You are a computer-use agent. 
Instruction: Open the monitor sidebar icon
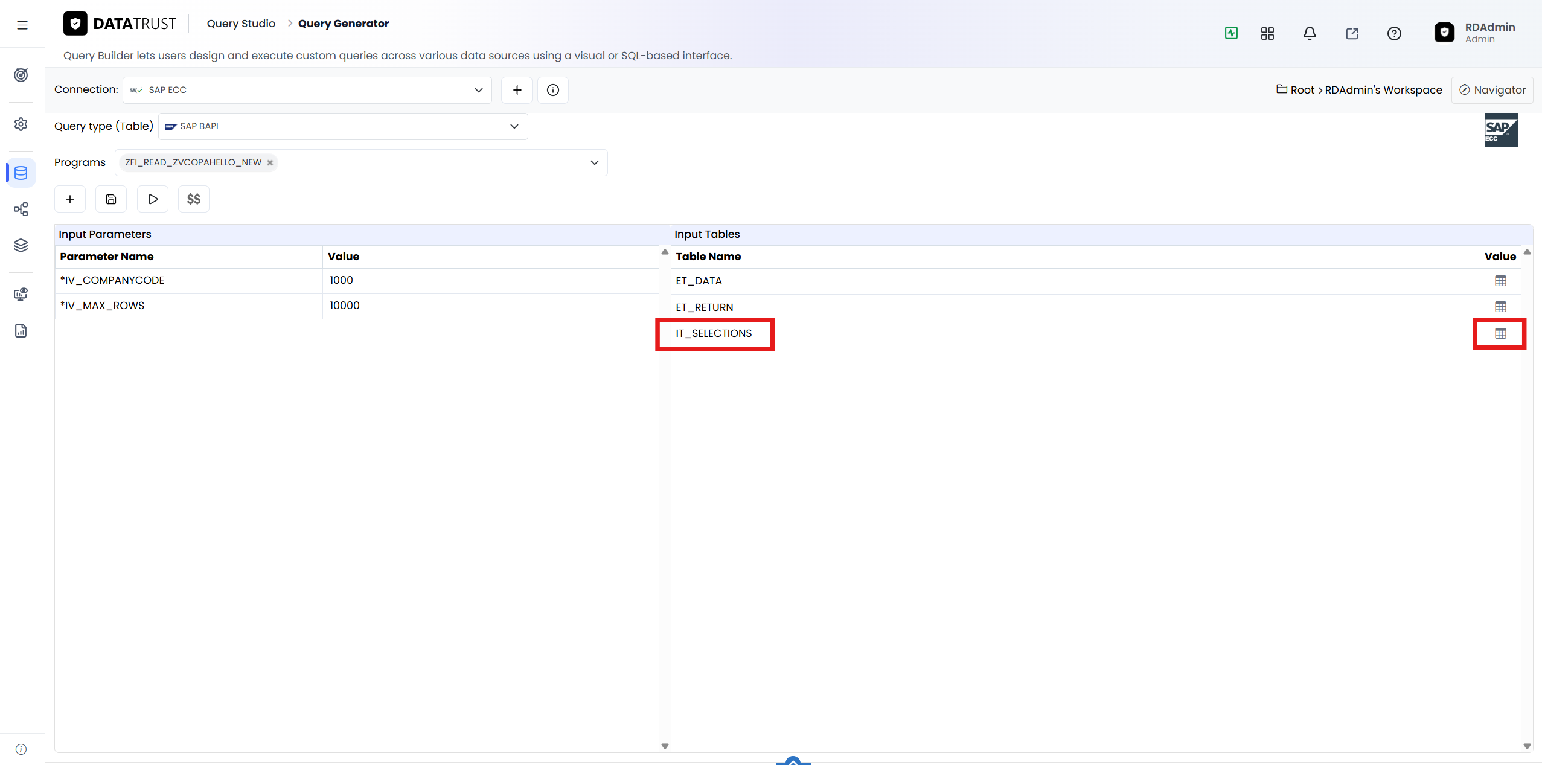(x=21, y=294)
